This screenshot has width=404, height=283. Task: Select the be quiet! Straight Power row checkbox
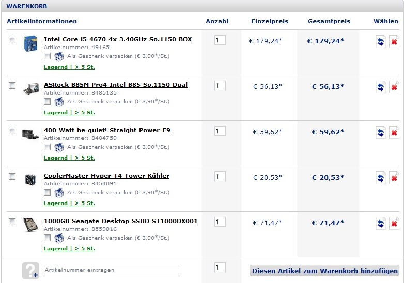coord(12,131)
